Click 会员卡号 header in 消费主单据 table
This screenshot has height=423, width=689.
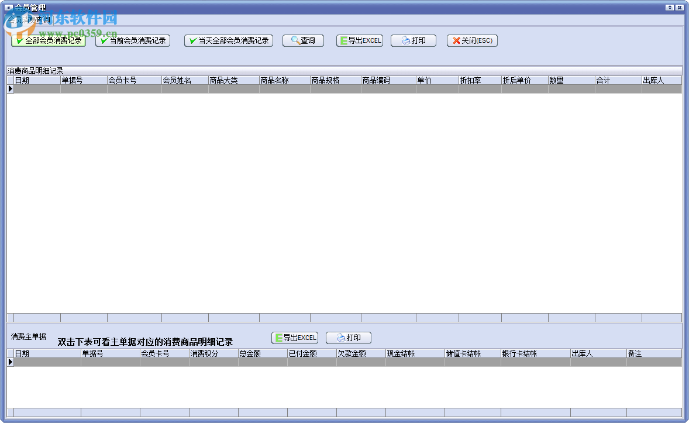click(x=164, y=353)
